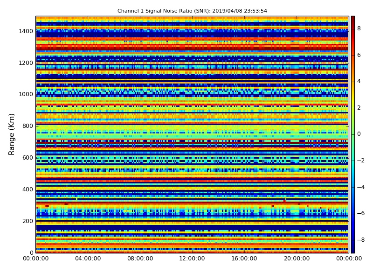Click the colorbar label 4
This screenshot has height=280, width=373.
(x=359, y=81)
